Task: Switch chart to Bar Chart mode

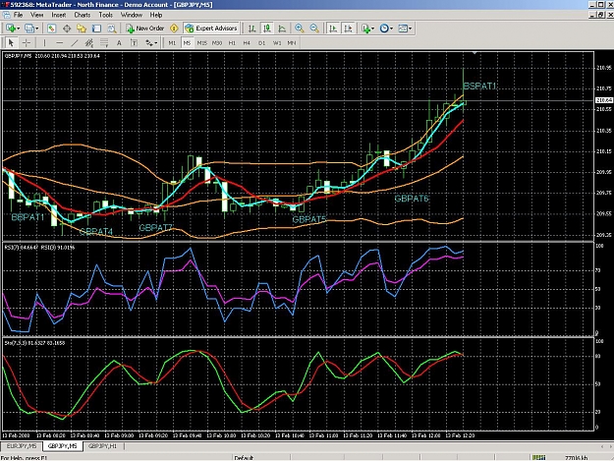Action: [251, 29]
